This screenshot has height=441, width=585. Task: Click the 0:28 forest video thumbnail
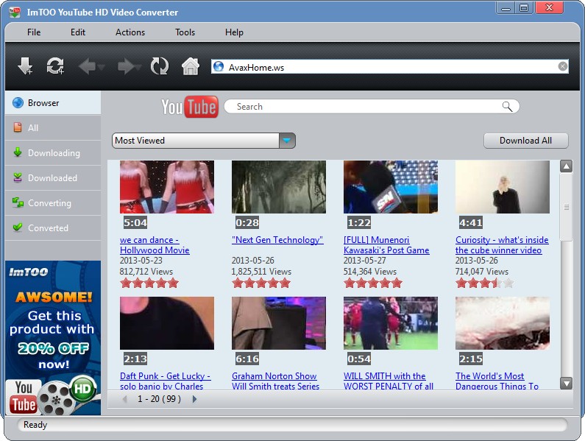[x=279, y=187]
